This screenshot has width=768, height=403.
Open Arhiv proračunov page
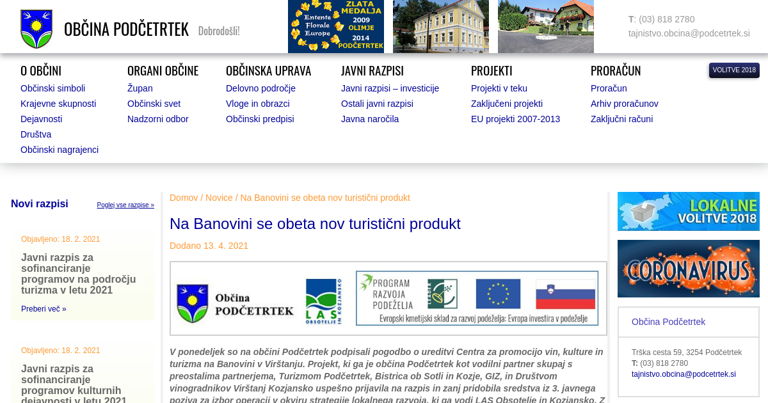[624, 104]
